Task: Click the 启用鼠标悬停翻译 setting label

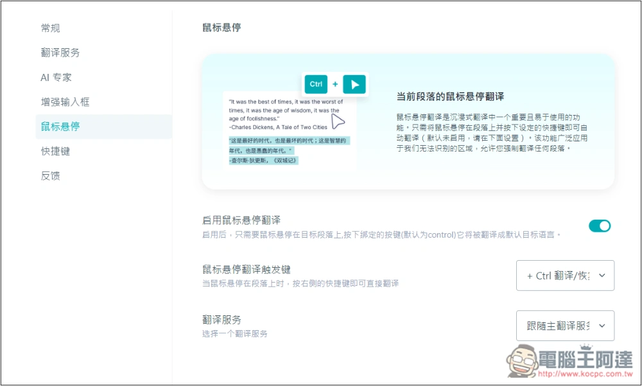Action: point(241,220)
